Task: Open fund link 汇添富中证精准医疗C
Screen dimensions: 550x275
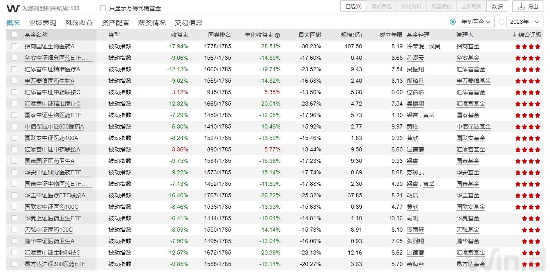Action: coord(53,104)
